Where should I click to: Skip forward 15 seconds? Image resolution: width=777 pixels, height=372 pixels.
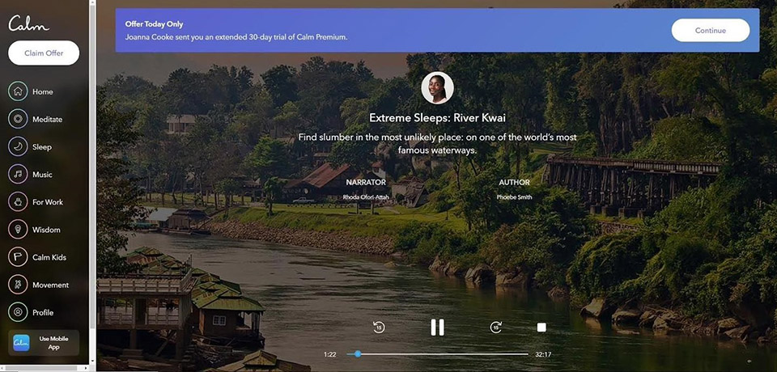point(496,327)
